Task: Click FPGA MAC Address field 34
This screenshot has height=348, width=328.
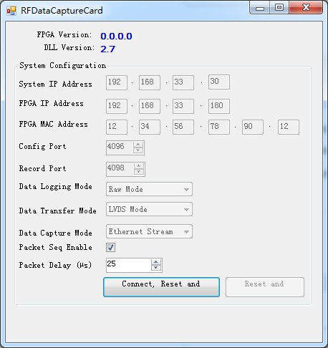Action: (150, 127)
